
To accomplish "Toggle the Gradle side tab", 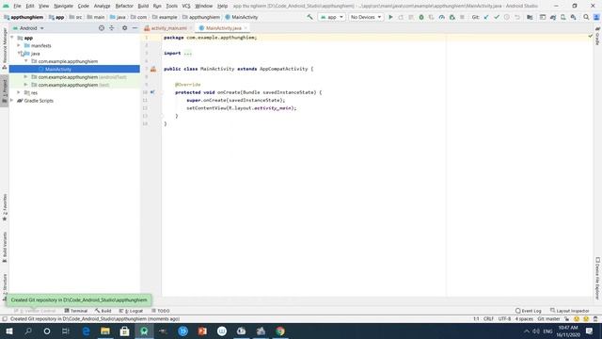I will tap(597, 36).
